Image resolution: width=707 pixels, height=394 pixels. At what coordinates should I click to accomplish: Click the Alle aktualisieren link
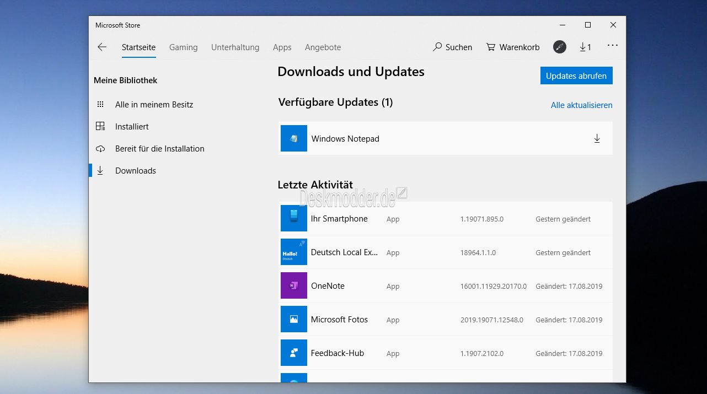[581, 105]
